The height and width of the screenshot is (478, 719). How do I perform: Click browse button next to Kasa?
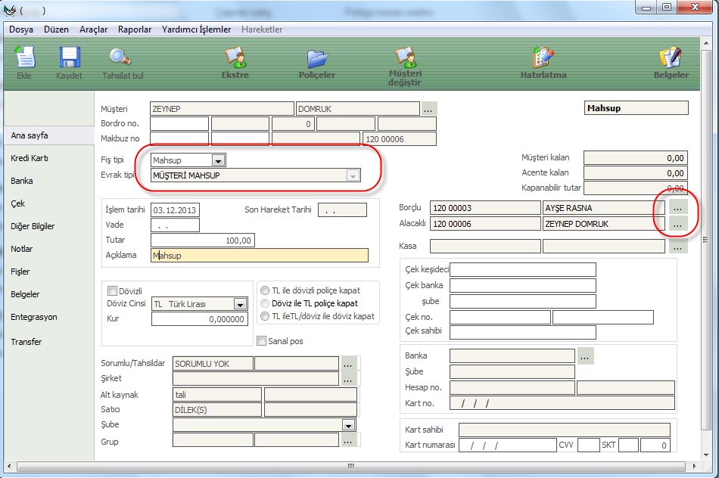[x=677, y=247]
